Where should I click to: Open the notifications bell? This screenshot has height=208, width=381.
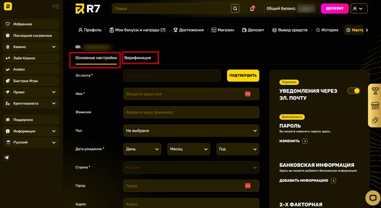click(252, 9)
